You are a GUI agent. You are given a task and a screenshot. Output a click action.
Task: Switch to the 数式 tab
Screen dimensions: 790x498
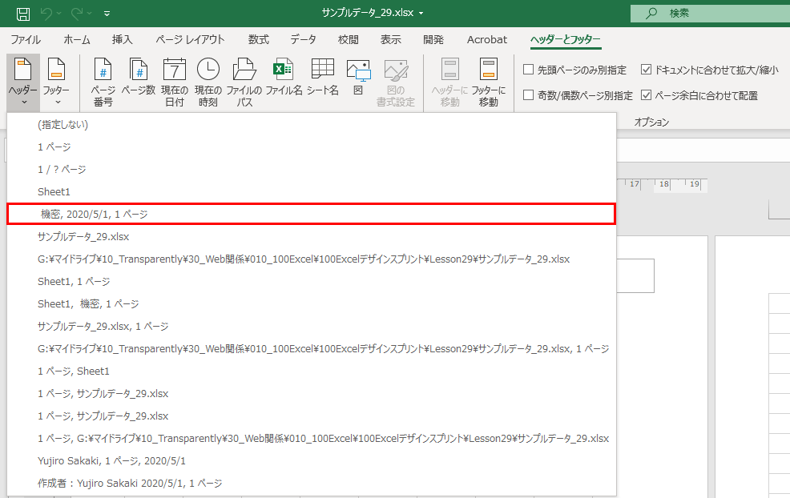point(259,40)
